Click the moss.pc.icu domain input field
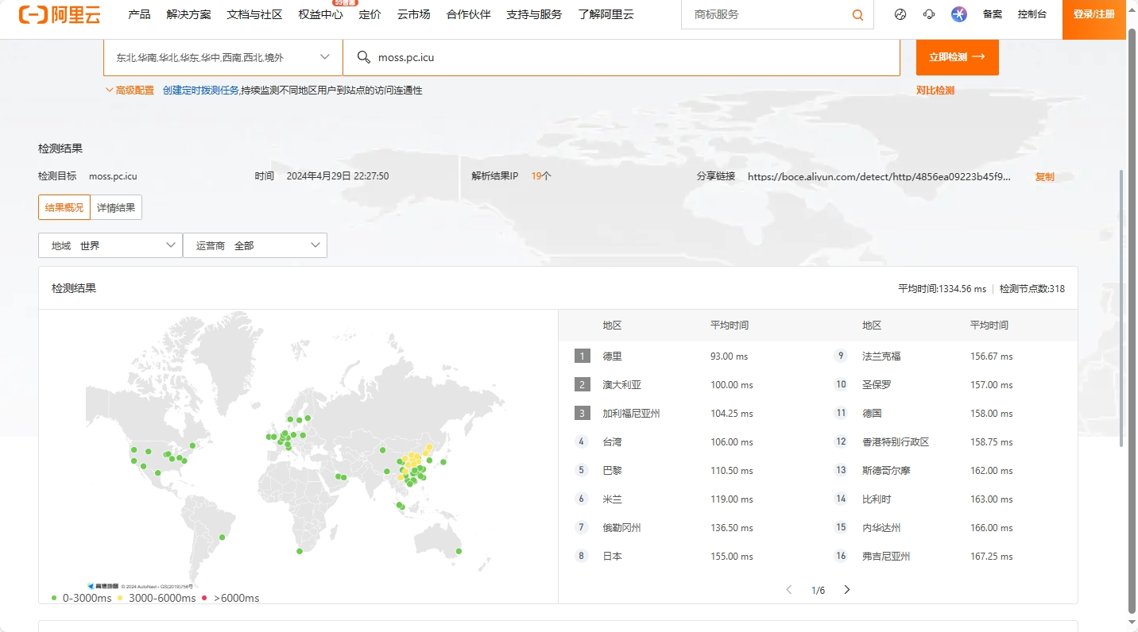This screenshot has width=1138, height=632. click(620, 57)
